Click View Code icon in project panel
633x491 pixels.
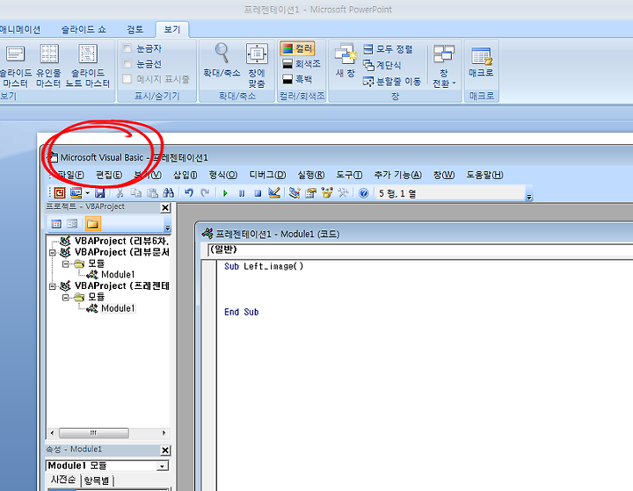point(56,223)
